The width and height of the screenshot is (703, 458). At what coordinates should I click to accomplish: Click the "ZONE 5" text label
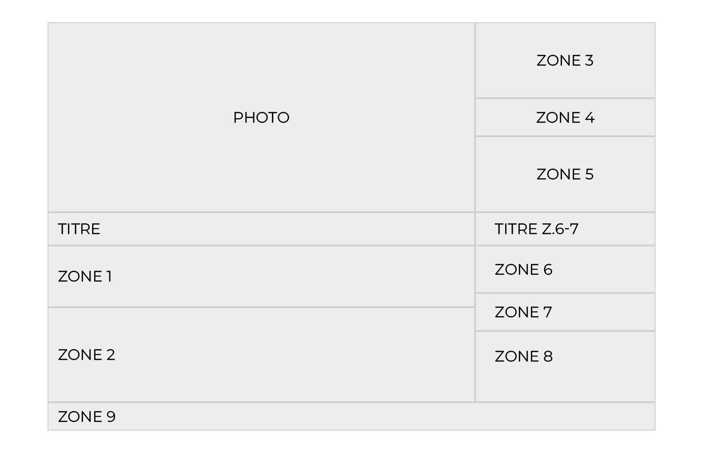point(565,174)
